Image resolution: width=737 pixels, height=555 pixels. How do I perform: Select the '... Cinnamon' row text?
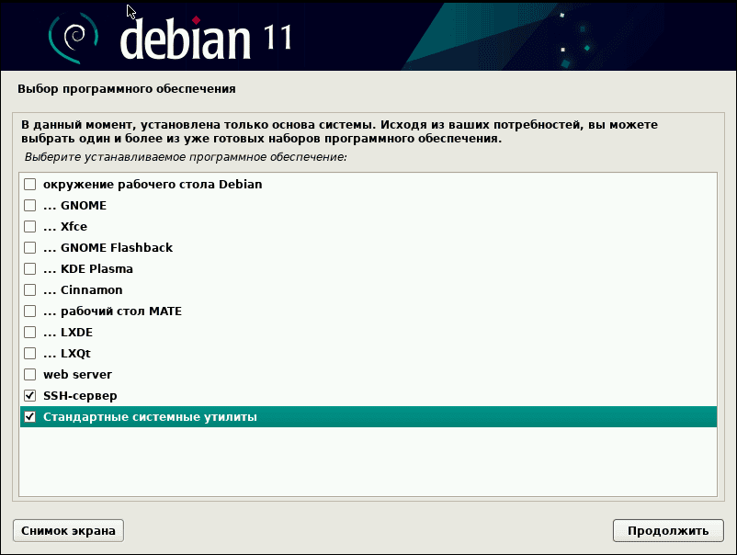pos(83,290)
